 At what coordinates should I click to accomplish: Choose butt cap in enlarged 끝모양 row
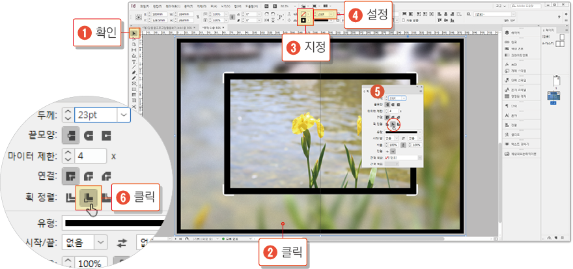(71, 135)
